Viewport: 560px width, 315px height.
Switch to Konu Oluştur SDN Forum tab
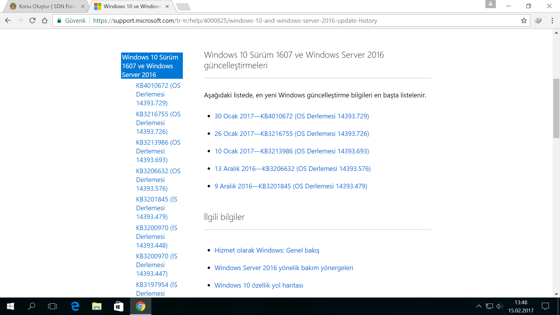(47, 6)
